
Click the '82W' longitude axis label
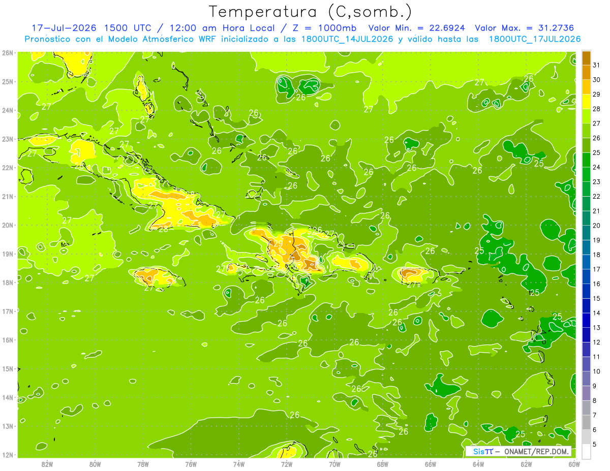click(47, 464)
